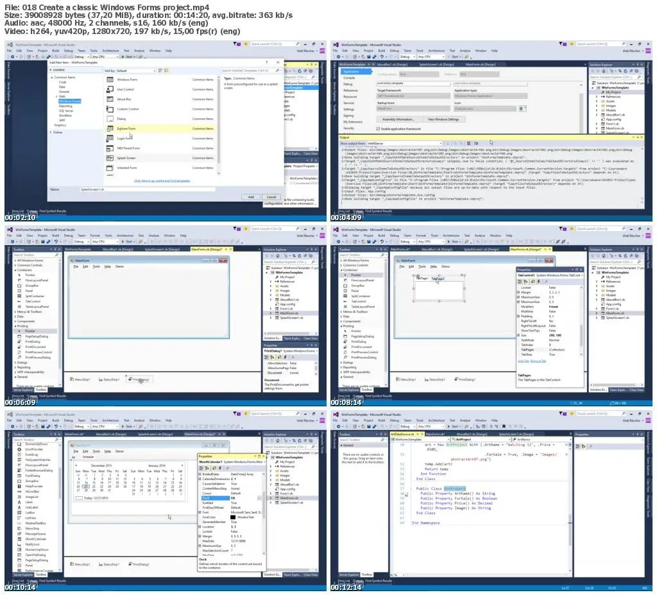Open Application type dropdown in 00:04:09 frame
The height and width of the screenshot is (595, 657).
point(490,96)
